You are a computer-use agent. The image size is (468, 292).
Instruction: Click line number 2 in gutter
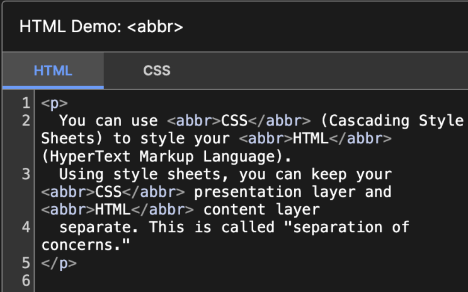[x=25, y=120]
